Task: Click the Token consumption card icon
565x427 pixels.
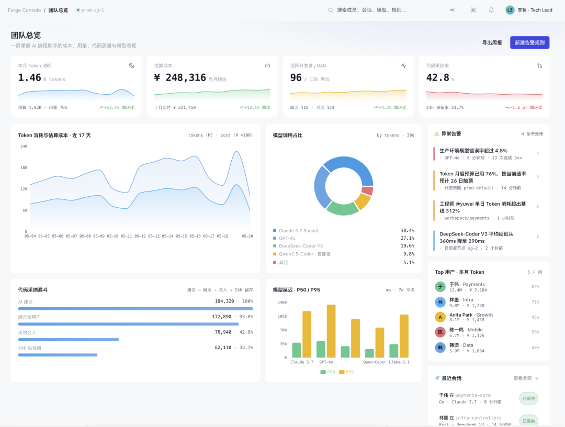Action: pos(131,65)
